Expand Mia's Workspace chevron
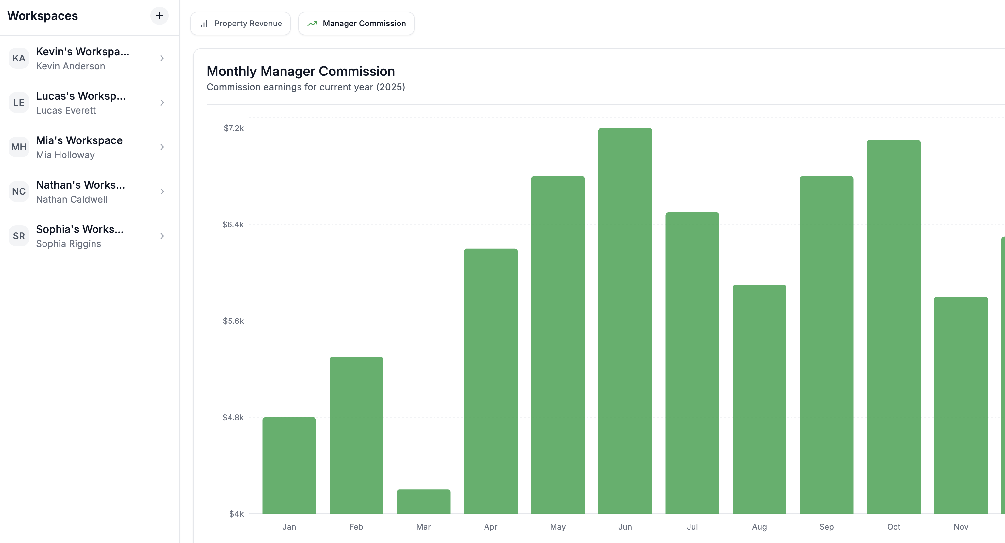 162,147
